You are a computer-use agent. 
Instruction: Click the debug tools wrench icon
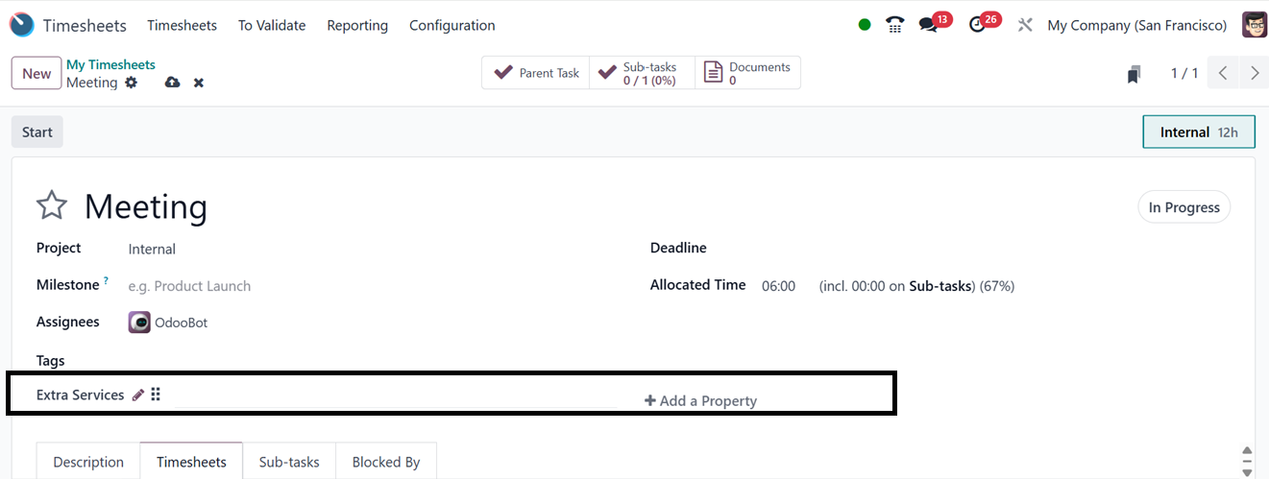coord(1025,25)
